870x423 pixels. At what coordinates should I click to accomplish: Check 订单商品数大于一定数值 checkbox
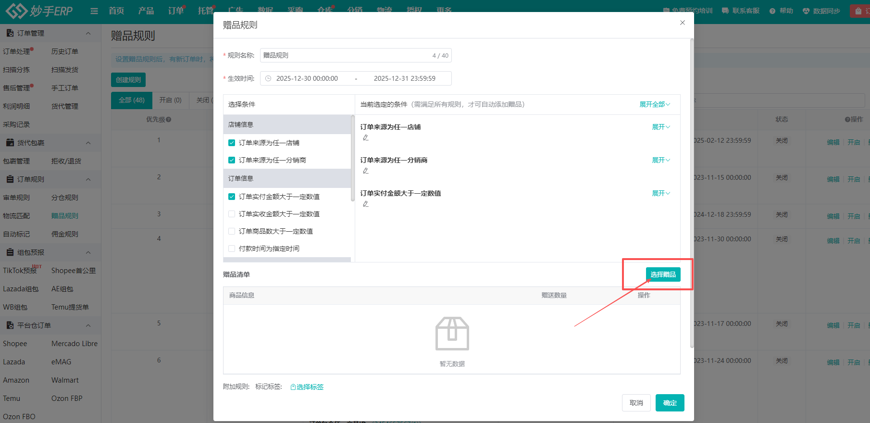click(232, 231)
